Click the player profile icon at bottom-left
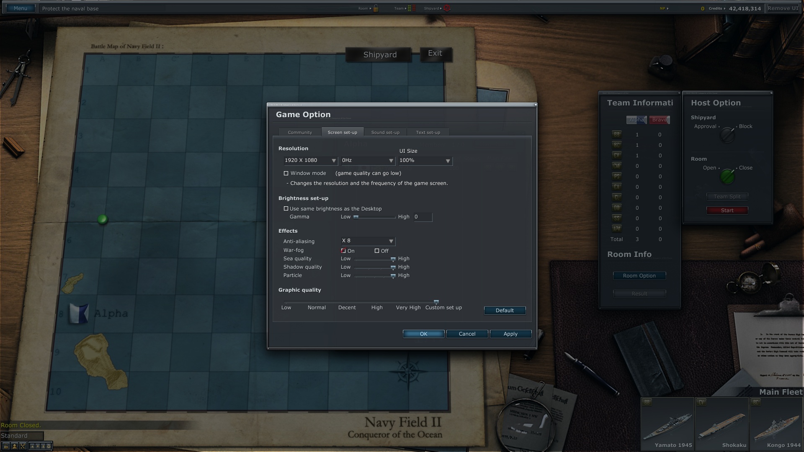Screen dimensions: 804x452 coord(14,446)
